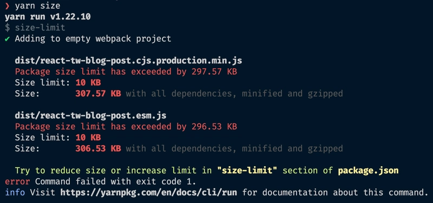Click the red prompt arrow before yarn size
The width and height of the screenshot is (433, 203).
coord(7,5)
